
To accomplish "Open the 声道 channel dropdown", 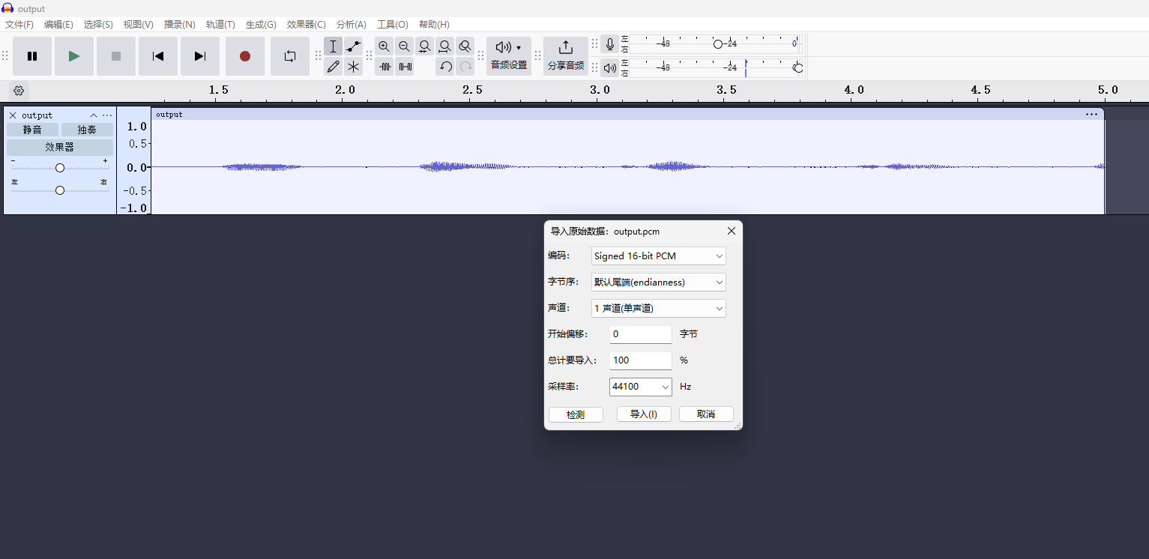I will [x=658, y=308].
